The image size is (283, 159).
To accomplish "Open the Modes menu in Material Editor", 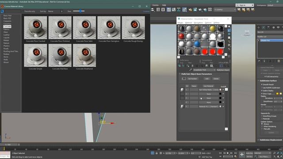I will (x=180, y=23).
